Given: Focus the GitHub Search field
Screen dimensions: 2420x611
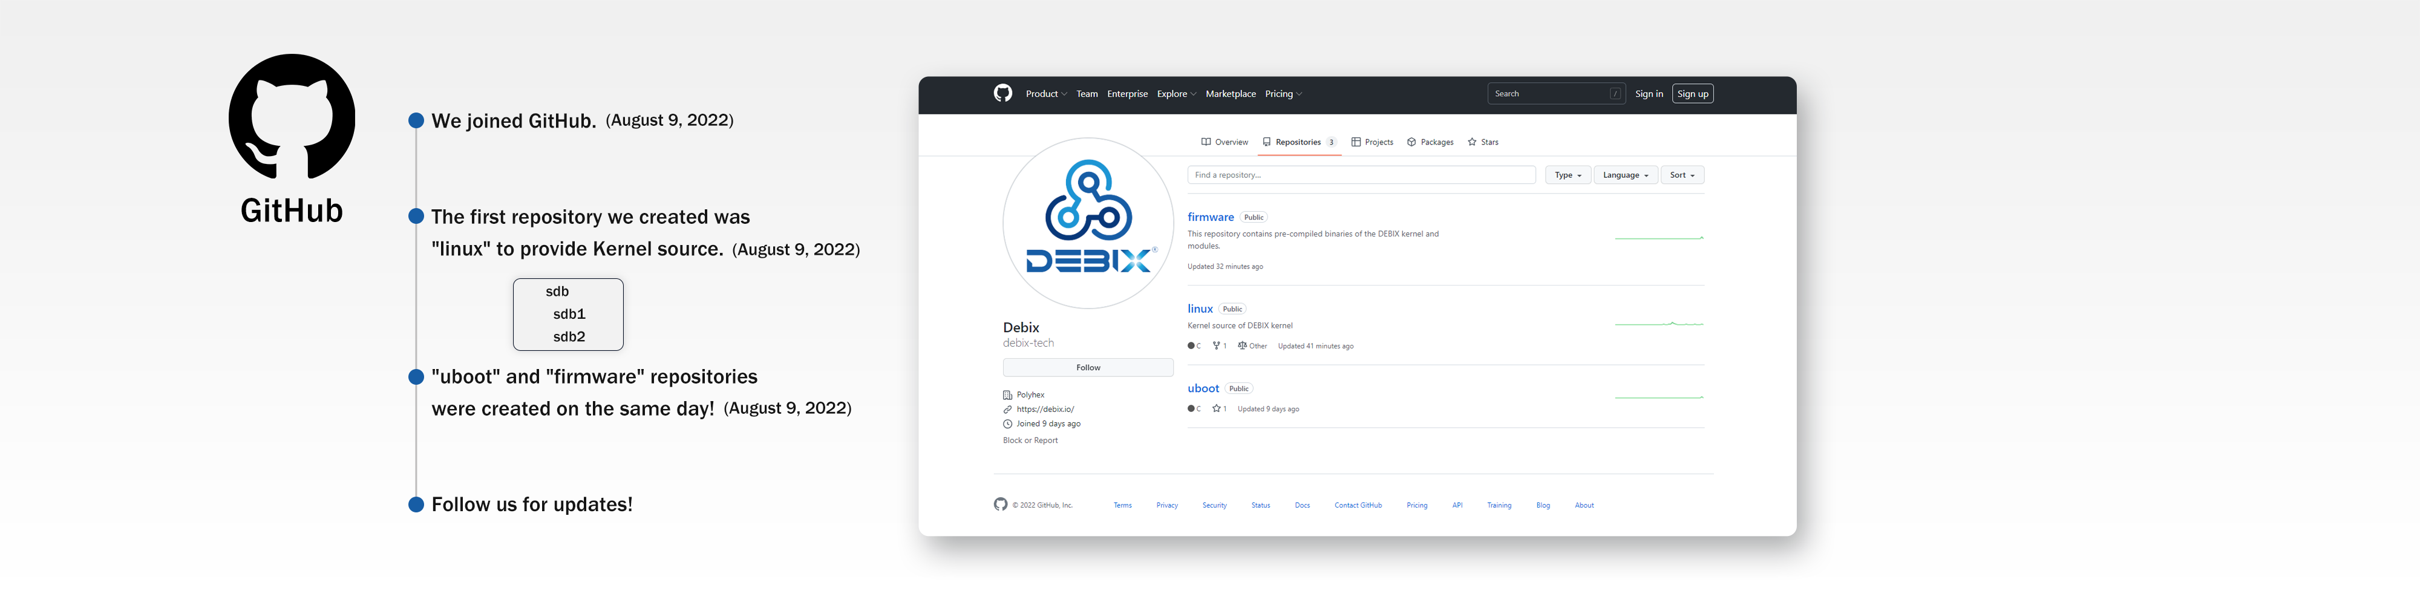Looking at the screenshot, I should (x=1555, y=94).
